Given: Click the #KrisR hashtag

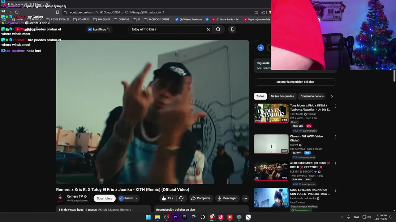Looking at the screenshot, I should [x=102, y=210].
